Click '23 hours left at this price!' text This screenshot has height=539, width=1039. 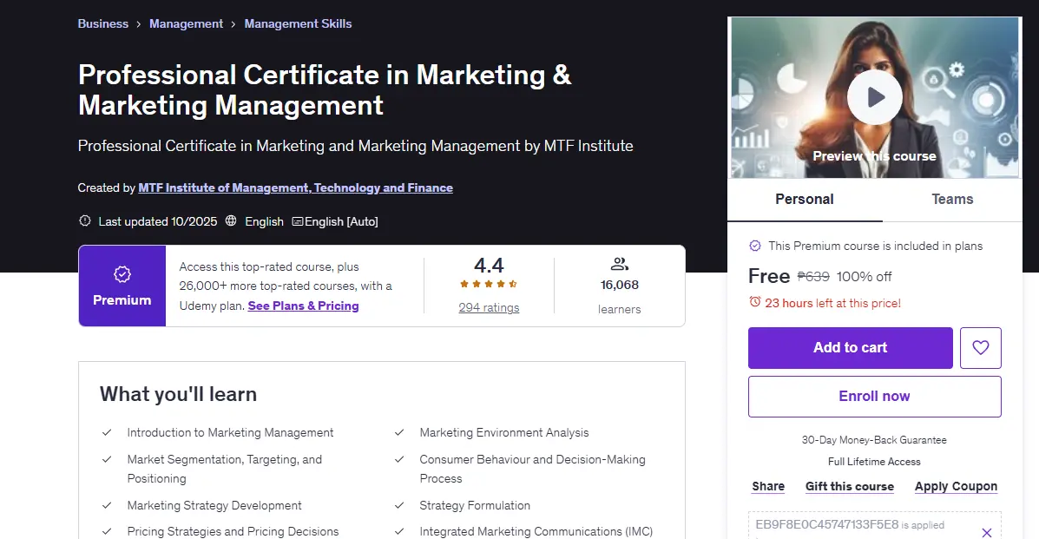point(833,303)
